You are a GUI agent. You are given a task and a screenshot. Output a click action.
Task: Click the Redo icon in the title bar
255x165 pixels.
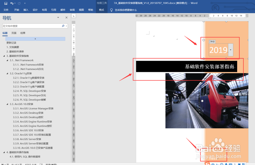point(19,3)
